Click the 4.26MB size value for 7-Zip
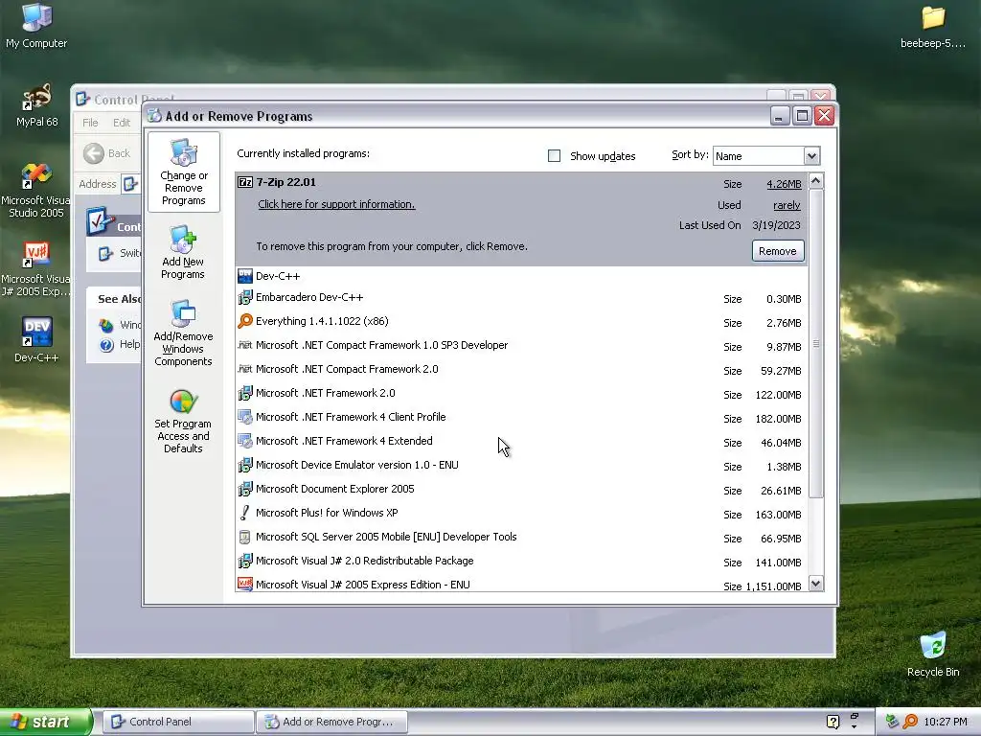The height and width of the screenshot is (736, 981). pyautogui.click(x=784, y=184)
